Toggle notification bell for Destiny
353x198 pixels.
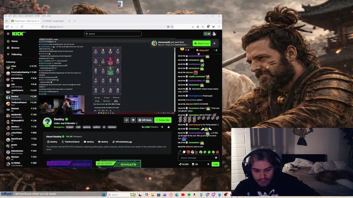coord(127,120)
